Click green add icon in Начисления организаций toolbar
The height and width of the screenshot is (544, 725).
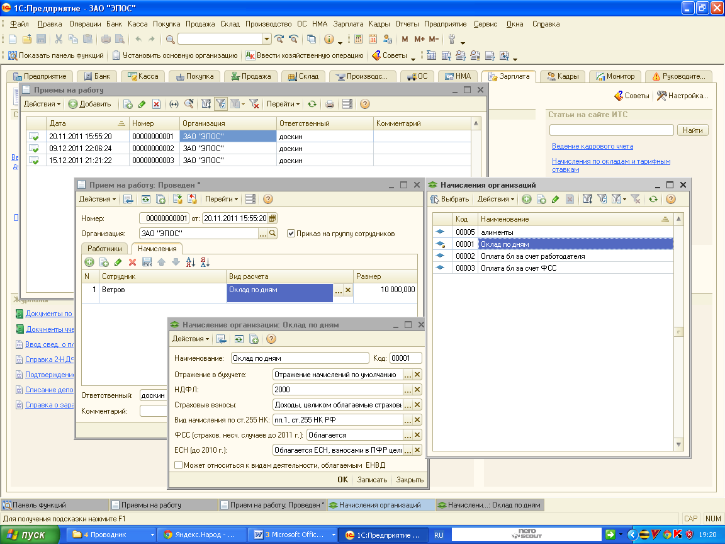click(527, 199)
